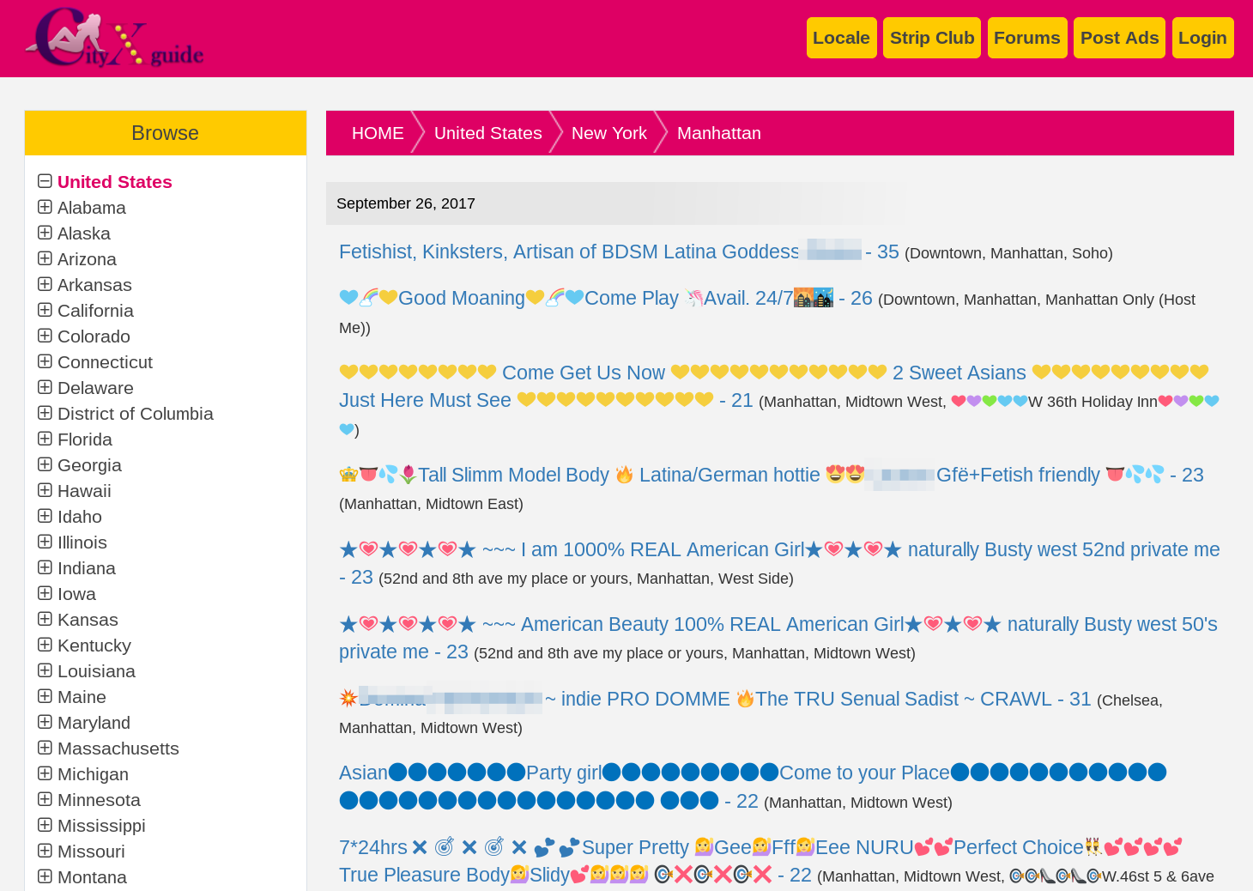Expand the Florida plus icon

click(45, 439)
